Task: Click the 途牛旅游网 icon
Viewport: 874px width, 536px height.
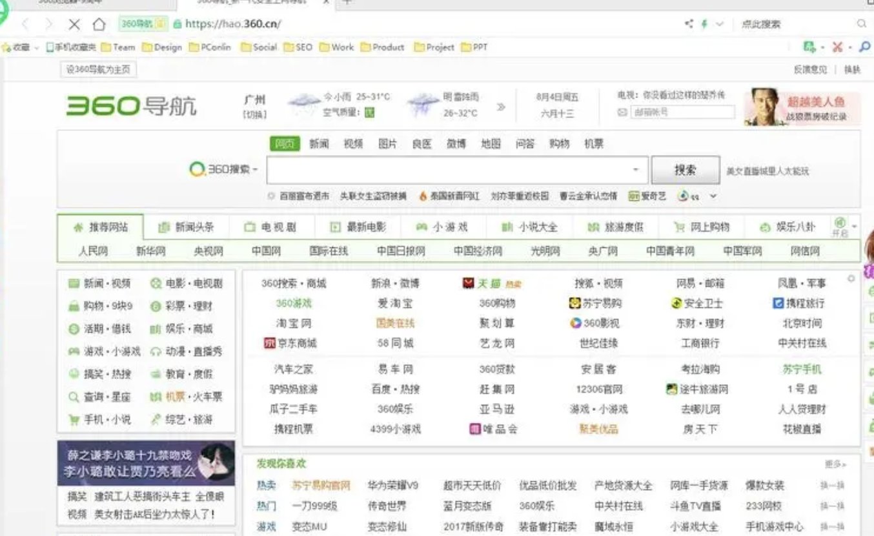Action: click(x=671, y=389)
